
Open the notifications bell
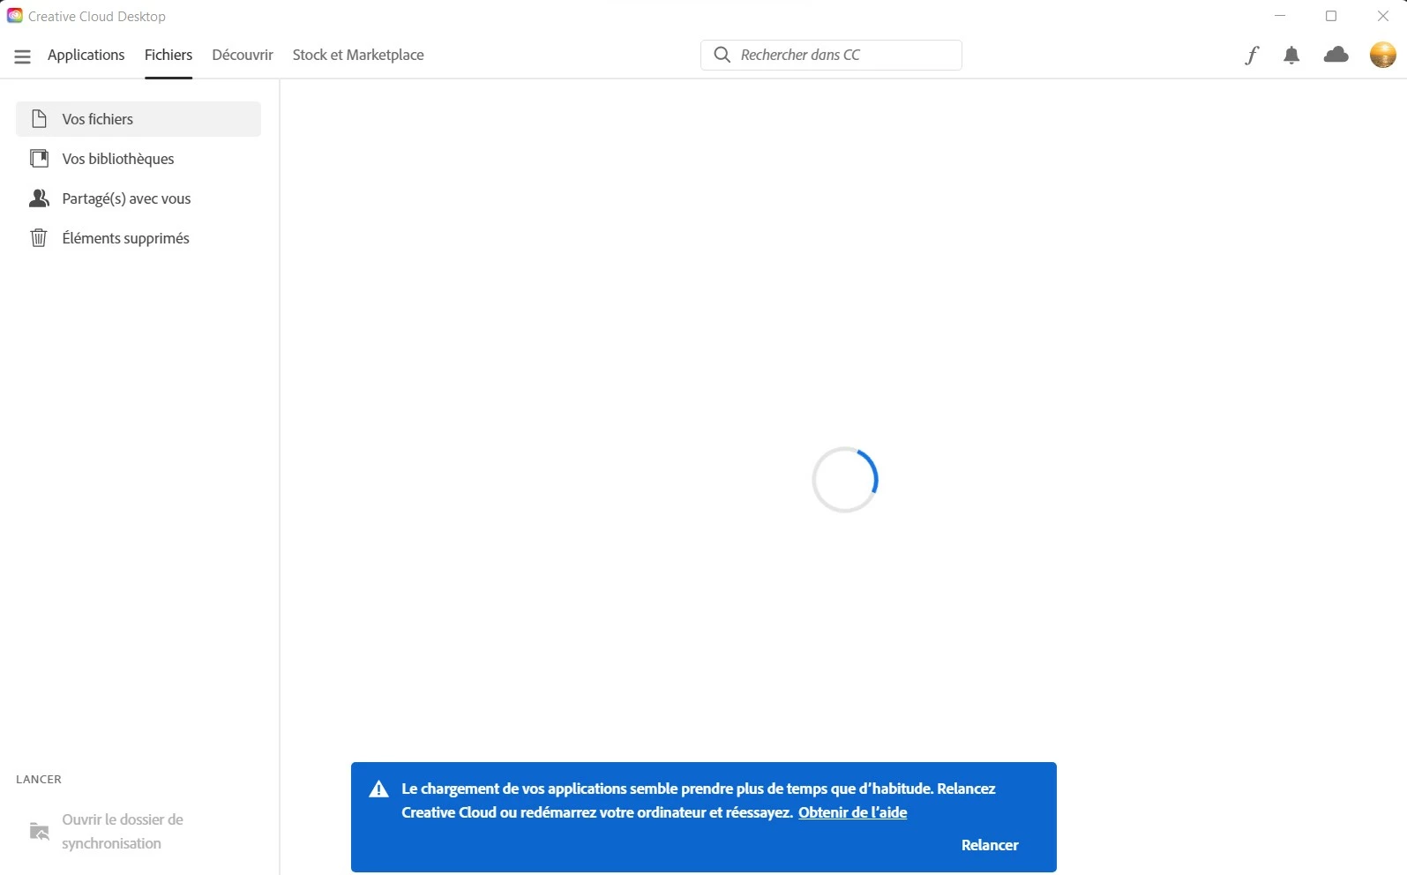[1291, 56]
